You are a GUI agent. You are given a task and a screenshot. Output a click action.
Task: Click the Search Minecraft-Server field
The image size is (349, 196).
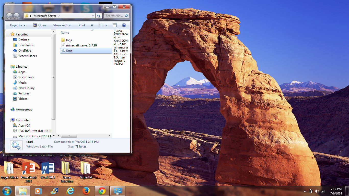(x=114, y=16)
